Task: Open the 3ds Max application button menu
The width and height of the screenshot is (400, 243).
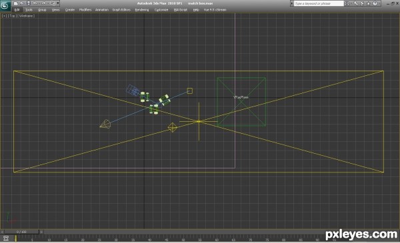Action: 5,5
